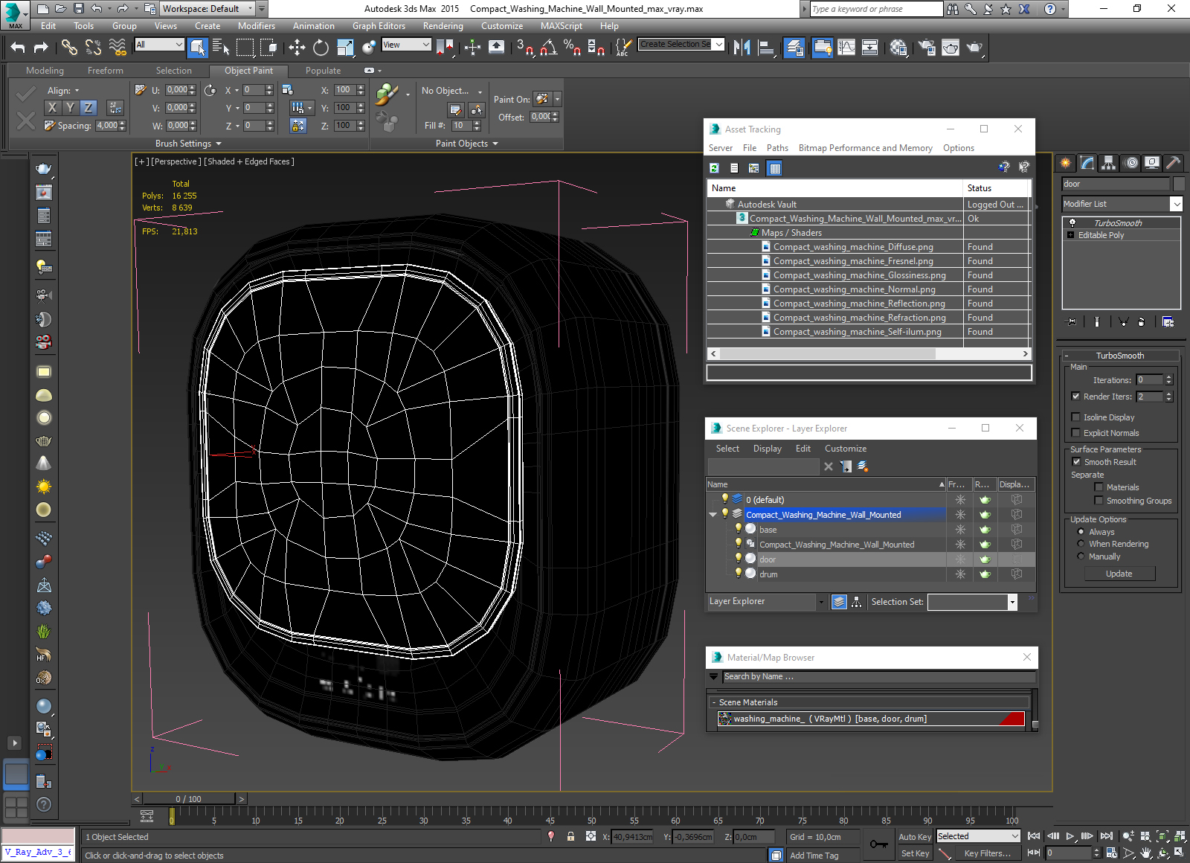Activate the Select Object tool
This screenshot has width=1190, height=863.
coord(197,48)
